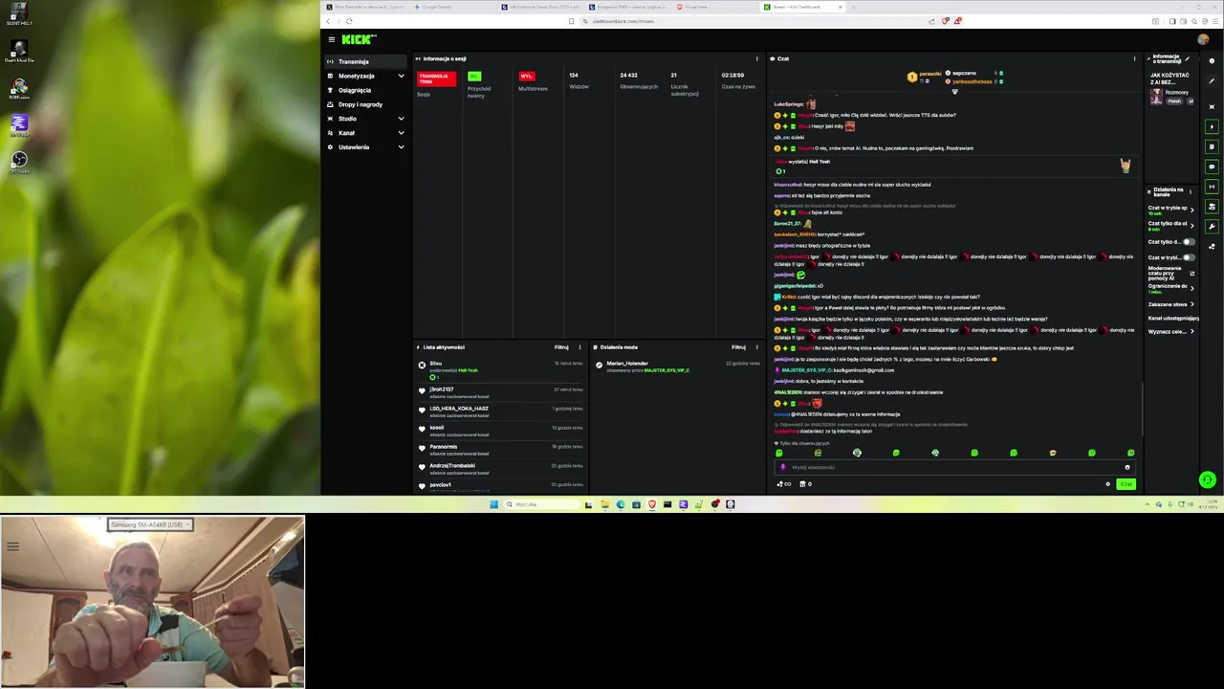
Task: Open Brave browser from the taskbar
Action: pyautogui.click(x=652, y=504)
